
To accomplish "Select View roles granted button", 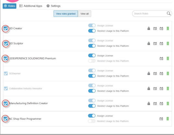I will [x=66, y=14].
